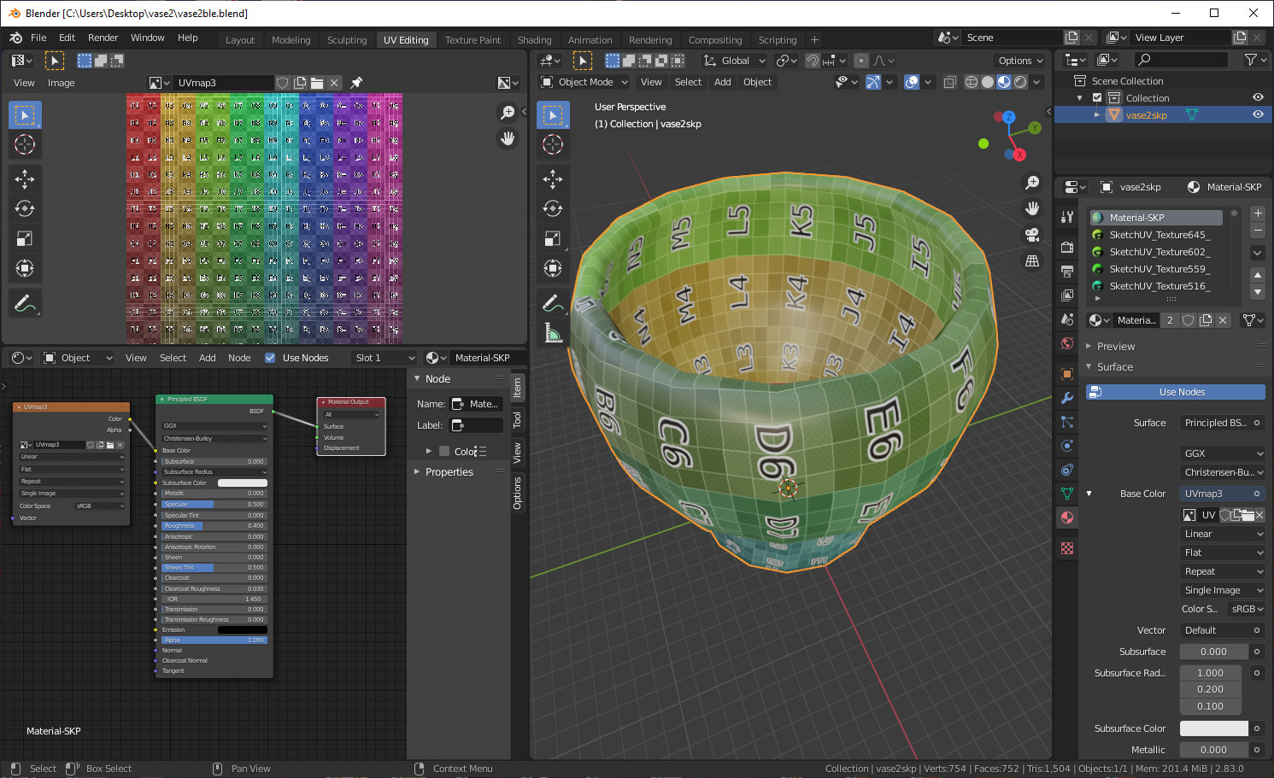Click the Rotate tool in 3D viewport

(553, 208)
